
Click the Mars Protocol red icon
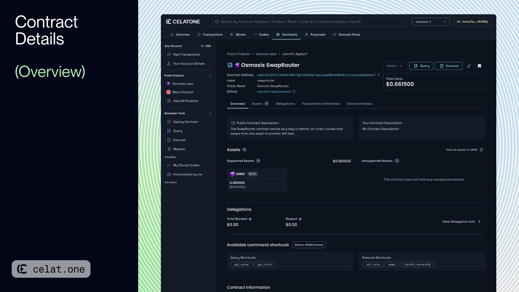(x=168, y=92)
